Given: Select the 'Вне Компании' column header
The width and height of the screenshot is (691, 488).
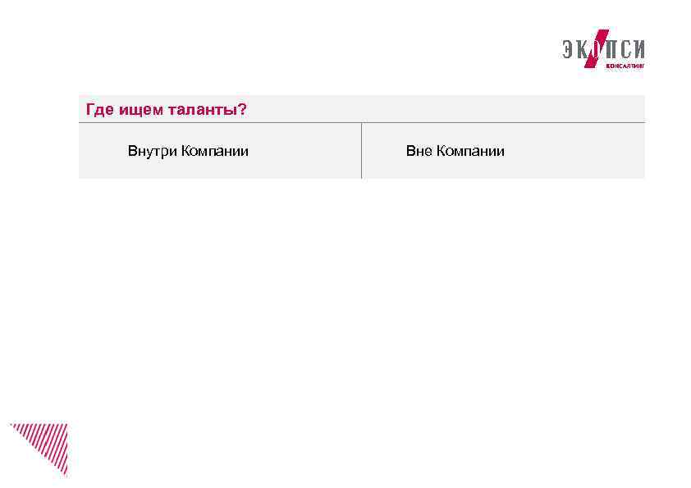Looking at the screenshot, I should point(457,150).
